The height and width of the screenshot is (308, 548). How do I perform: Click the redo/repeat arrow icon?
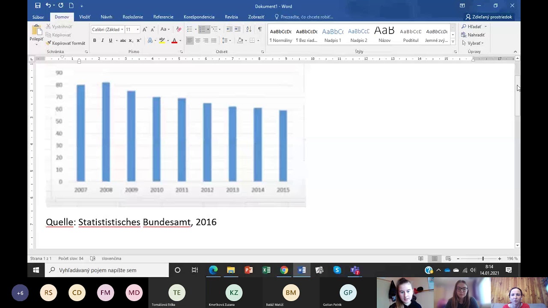(61, 6)
